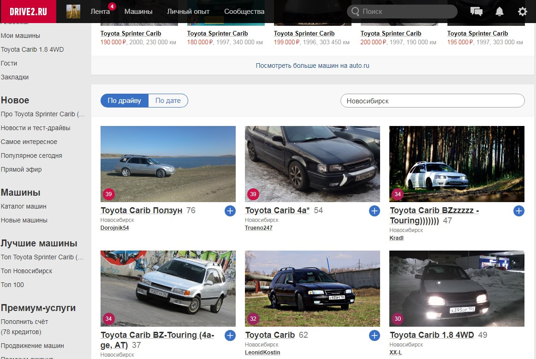Sort by По драйву
This screenshot has width=536, height=359.
coord(125,101)
